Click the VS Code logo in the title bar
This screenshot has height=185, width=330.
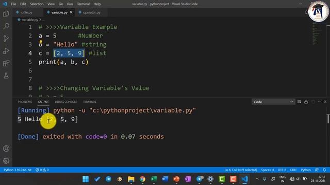coord(5,4)
